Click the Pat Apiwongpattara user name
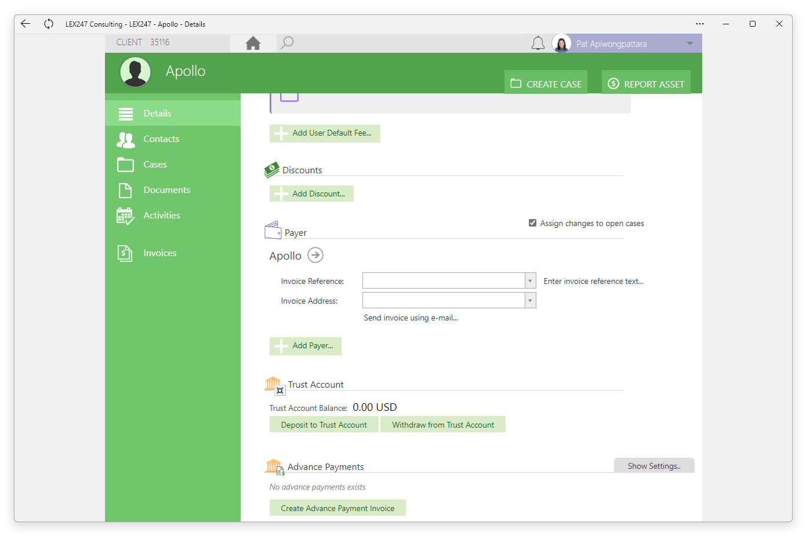This screenshot has height=536, width=806. (x=612, y=44)
